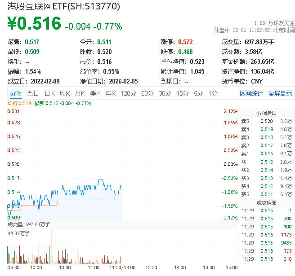Switch to the 五日 chart tab
Viewport: 295px width, 276px height.
33,93
